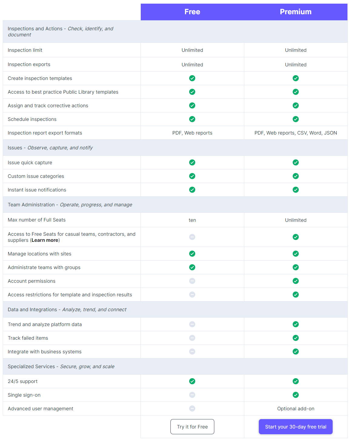Click Free checkmark for Manage locations with sites
This screenshot has height=440, width=349.
coord(192,254)
